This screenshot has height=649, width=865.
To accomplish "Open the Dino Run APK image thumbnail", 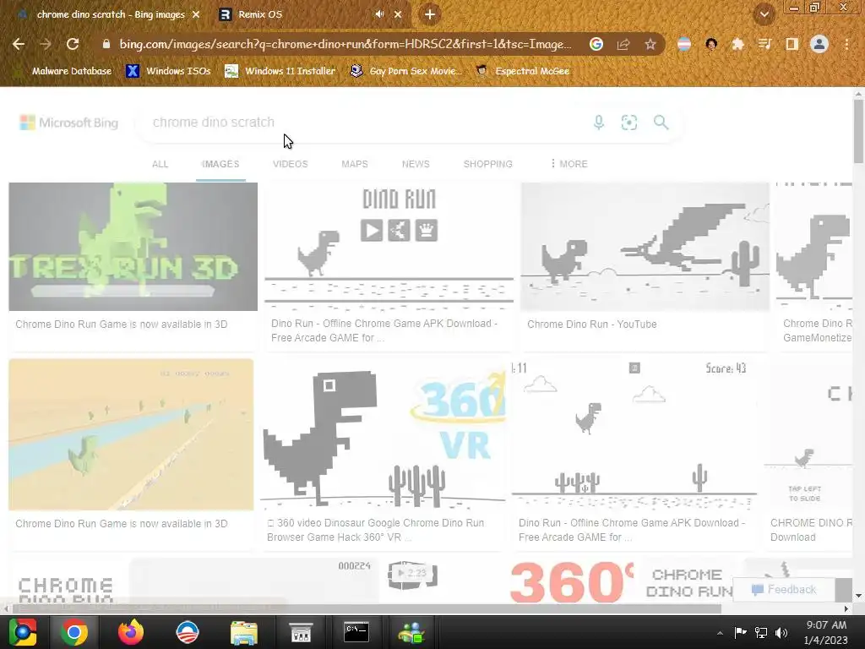I will [389, 247].
